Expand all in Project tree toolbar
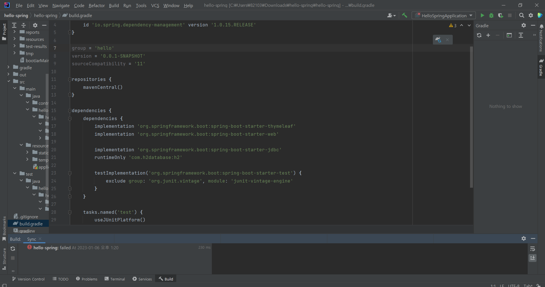The height and width of the screenshot is (287, 545). click(14, 25)
